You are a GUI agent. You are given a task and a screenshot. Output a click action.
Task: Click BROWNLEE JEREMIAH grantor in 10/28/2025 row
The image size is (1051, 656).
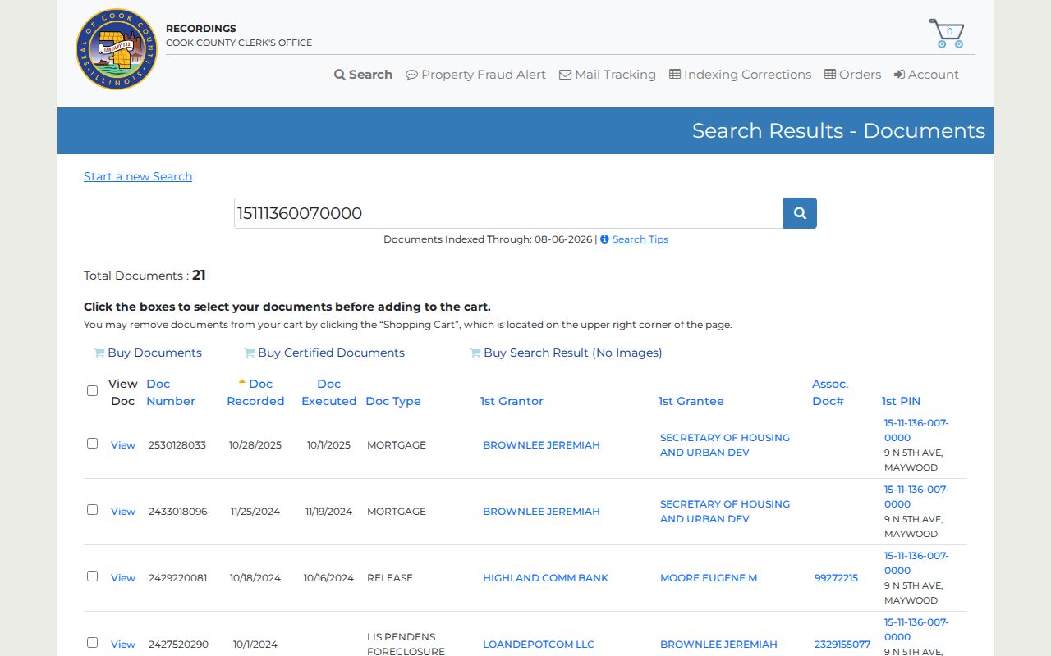click(541, 445)
